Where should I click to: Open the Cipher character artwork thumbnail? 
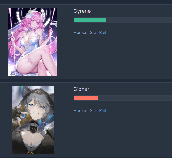point(33,120)
